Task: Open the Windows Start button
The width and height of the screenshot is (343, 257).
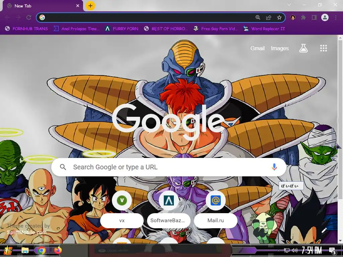Action: 8,250
